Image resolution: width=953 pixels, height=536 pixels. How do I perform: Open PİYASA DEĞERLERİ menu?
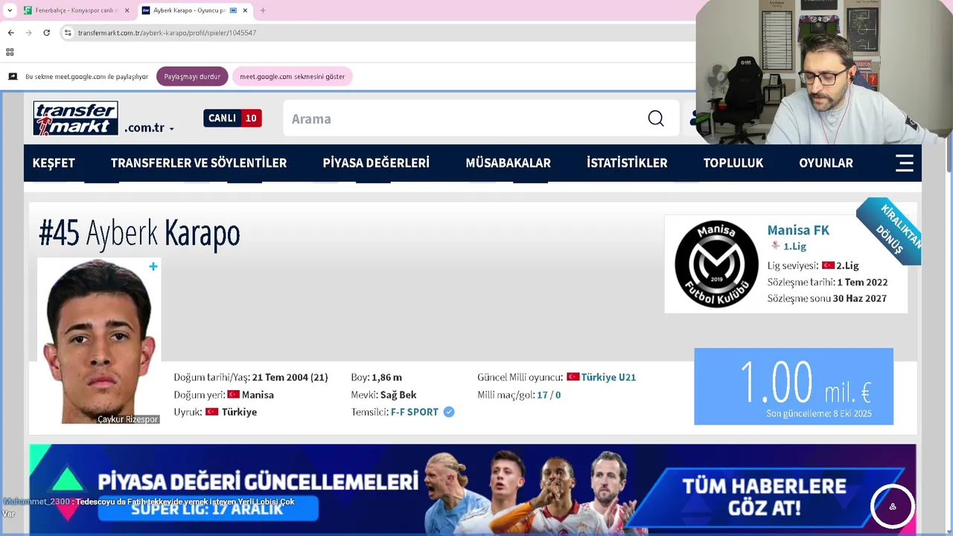[376, 163]
